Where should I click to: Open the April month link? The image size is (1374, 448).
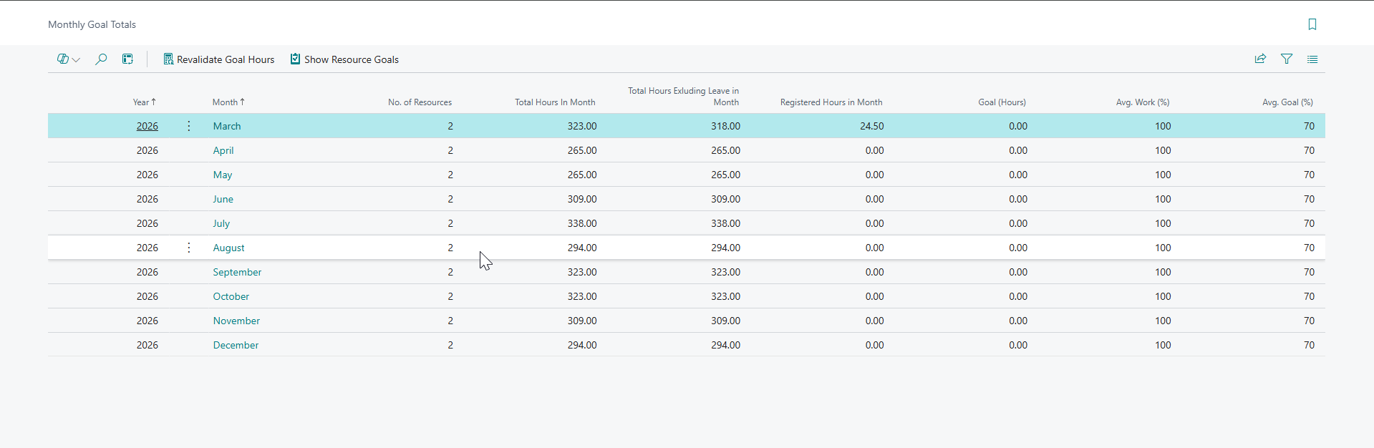[x=223, y=150]
